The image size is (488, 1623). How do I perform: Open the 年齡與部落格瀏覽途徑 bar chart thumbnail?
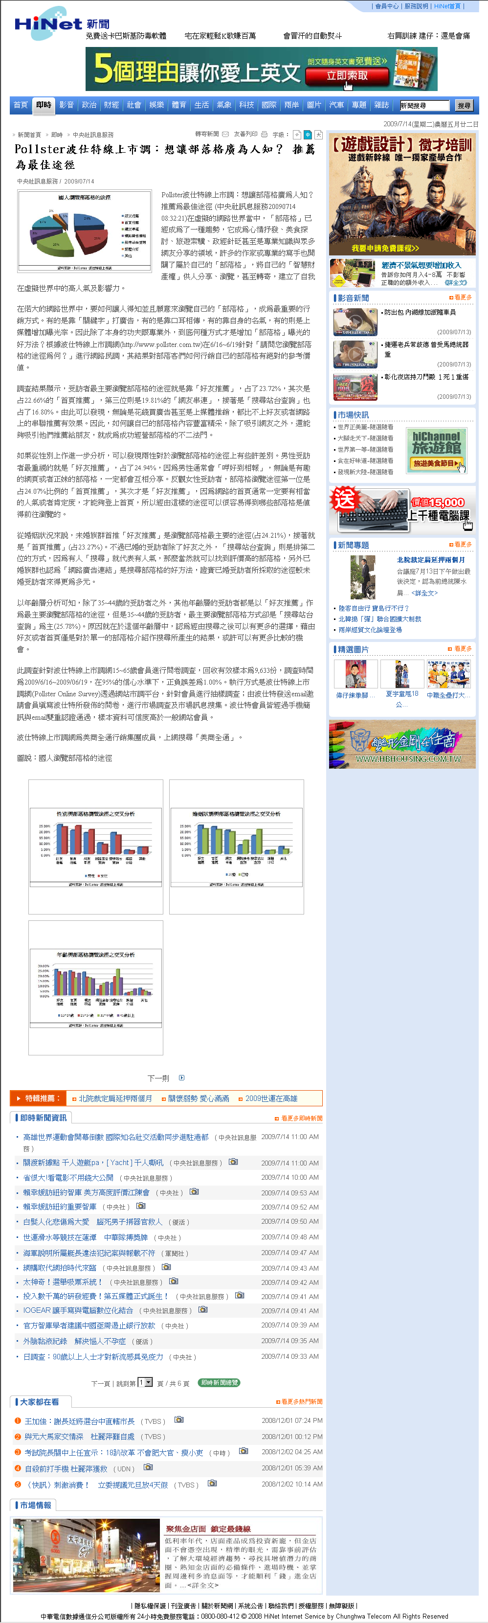tap(96, 988)
